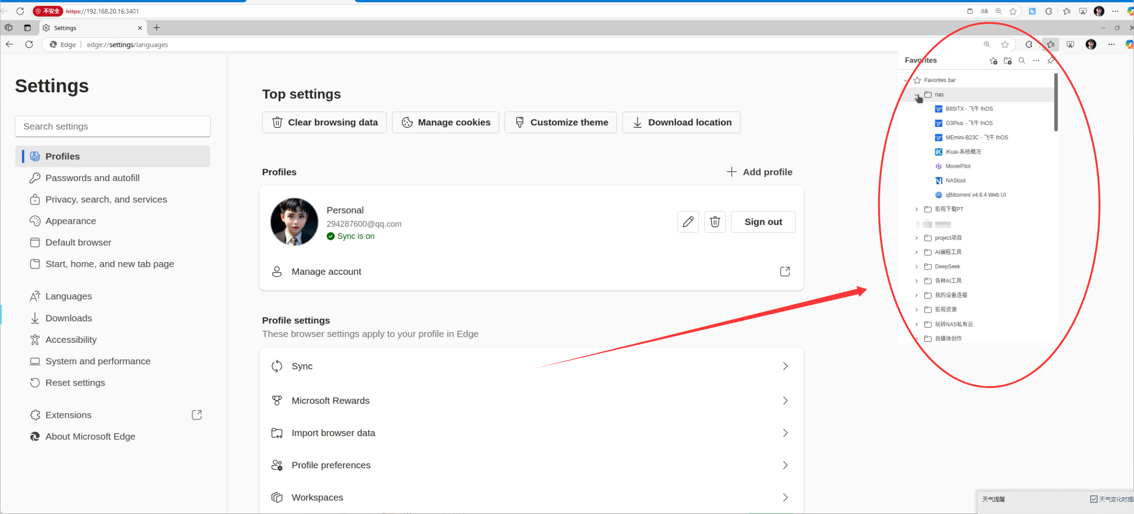Toggle the 天气变化时提醒 checkbox

pyautogui.click(x=1093, y=499)
